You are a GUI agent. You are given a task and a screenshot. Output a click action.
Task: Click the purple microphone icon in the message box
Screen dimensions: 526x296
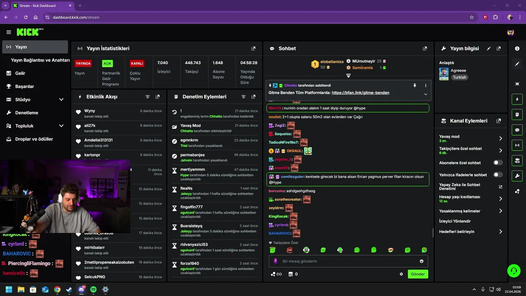[275, 261]
